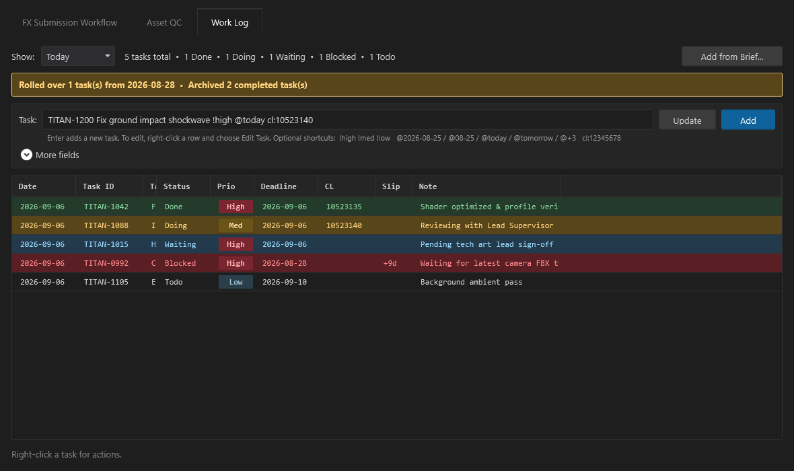
Task: Select task ID TITAN-1105
Action: click(106, 281)
